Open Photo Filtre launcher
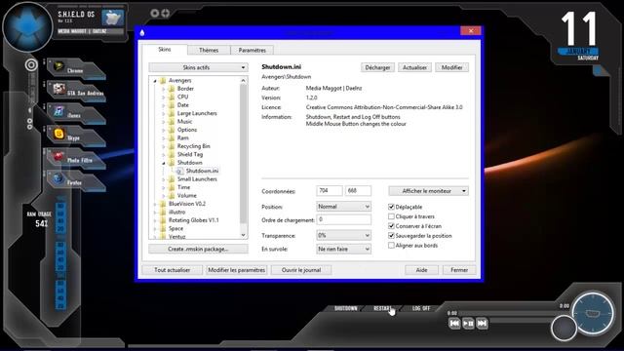Image resolution: width=624 pixels, height=351 pixels. click(x=76, y=158)
